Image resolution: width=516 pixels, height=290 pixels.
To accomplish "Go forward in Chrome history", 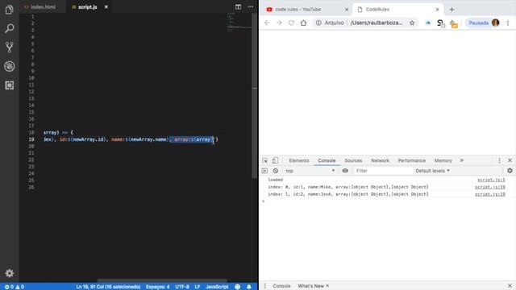I will pos(279,23).
